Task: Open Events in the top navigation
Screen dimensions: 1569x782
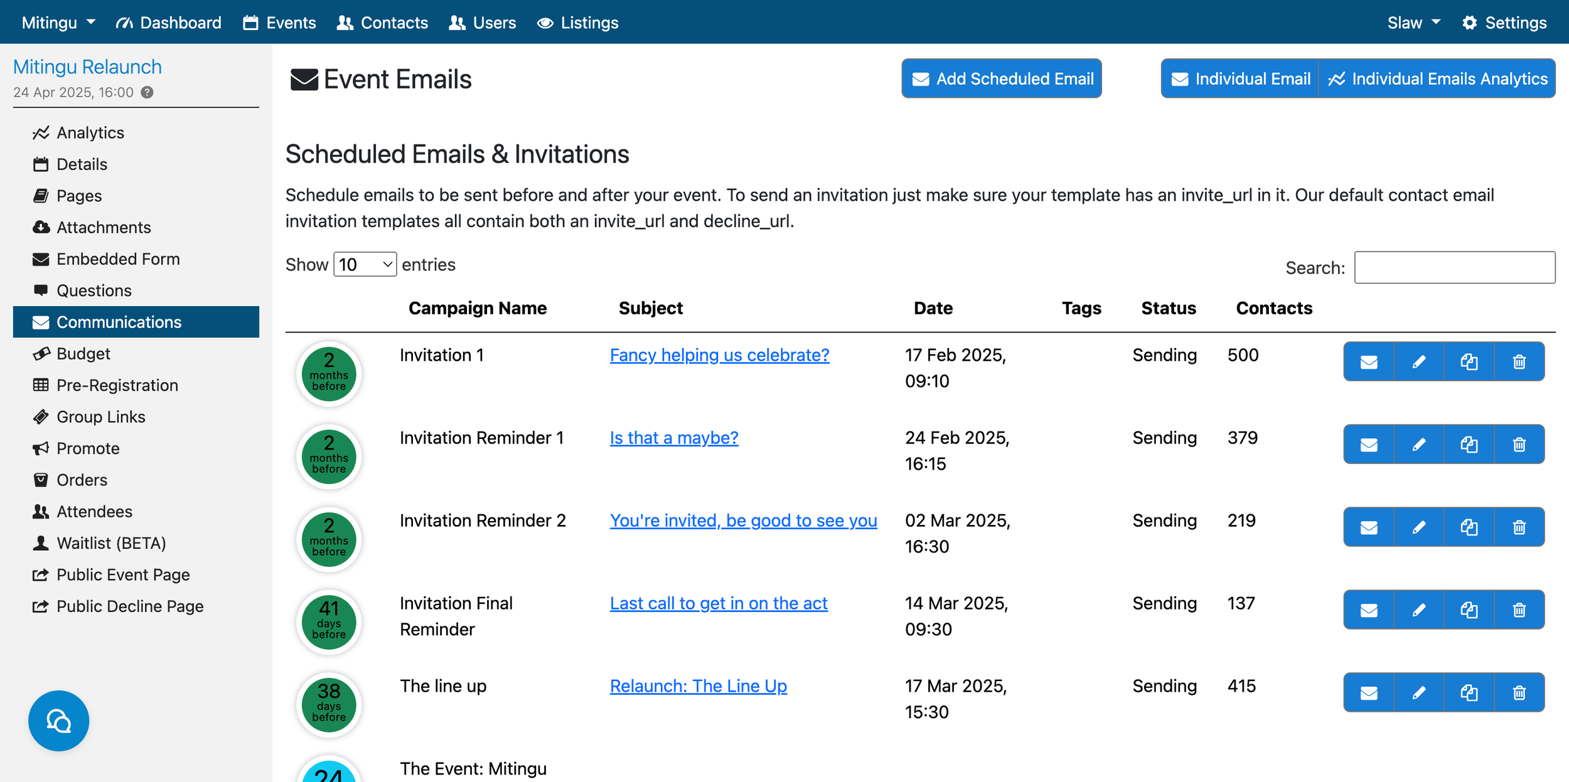Action: 280,23
